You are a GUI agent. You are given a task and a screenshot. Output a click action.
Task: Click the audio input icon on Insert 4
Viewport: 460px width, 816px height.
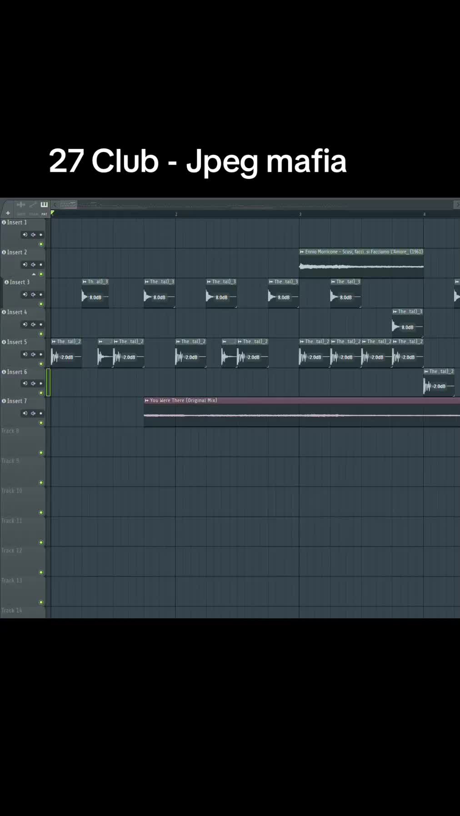tap(25, 324)
